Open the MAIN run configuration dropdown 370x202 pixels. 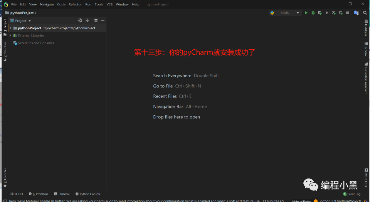click(285, 13)
